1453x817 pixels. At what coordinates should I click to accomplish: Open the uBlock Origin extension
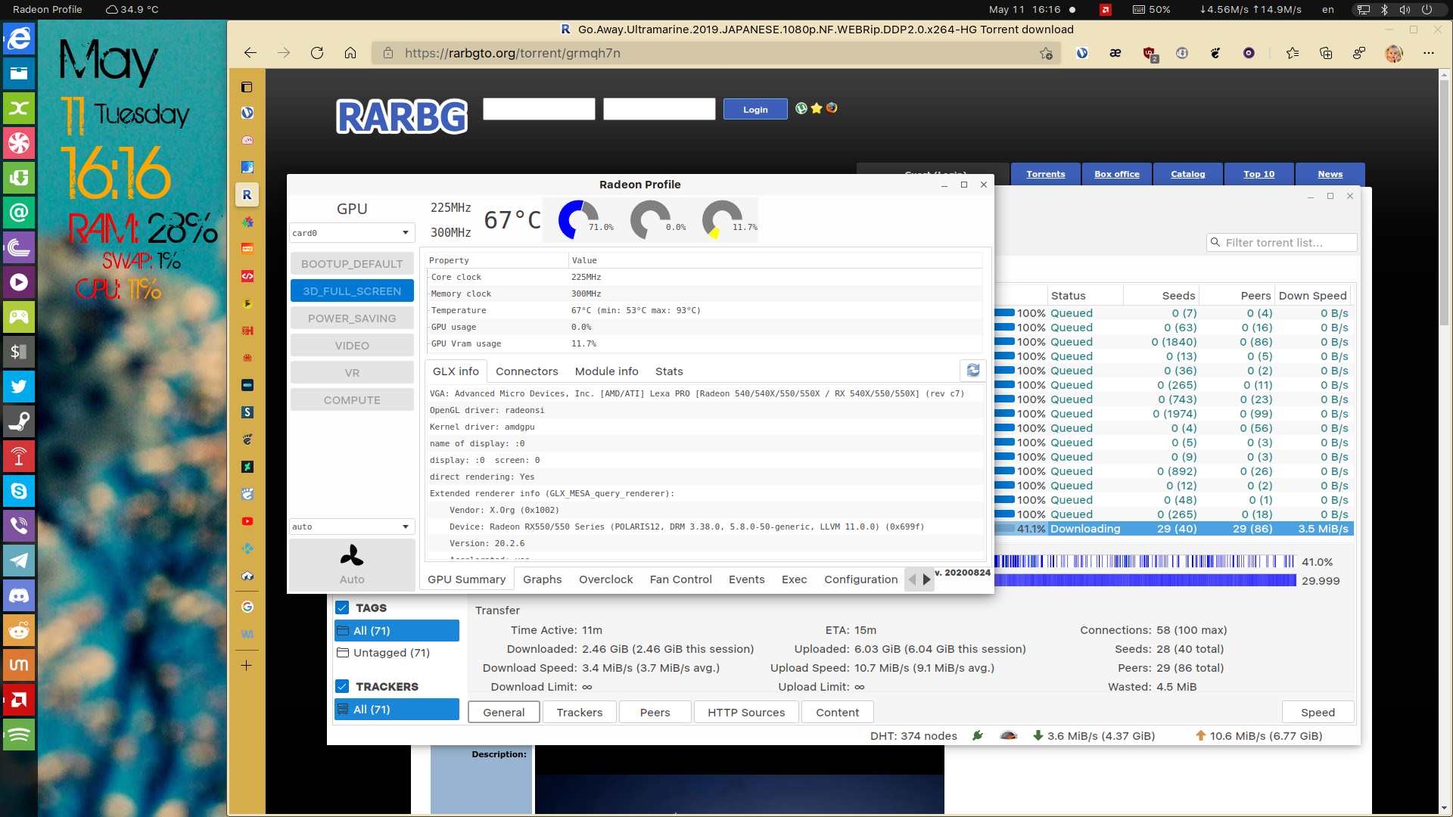[x=1150, y=53]
